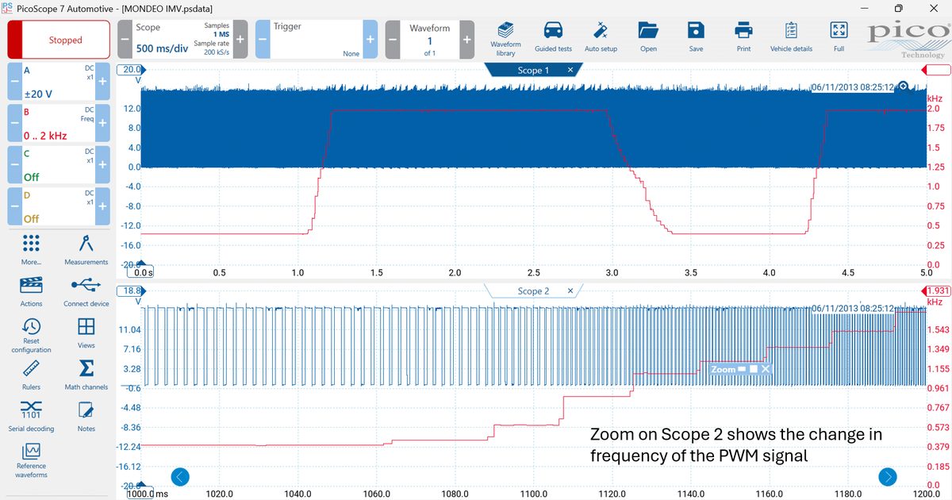Screen dimensions: 952x500
Task: Close the Zoom overlay box
Action: coord(766,369)
